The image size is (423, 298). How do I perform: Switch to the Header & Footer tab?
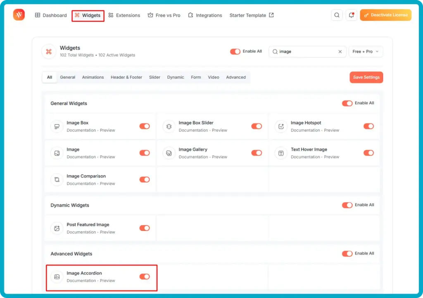click(126, 77)
